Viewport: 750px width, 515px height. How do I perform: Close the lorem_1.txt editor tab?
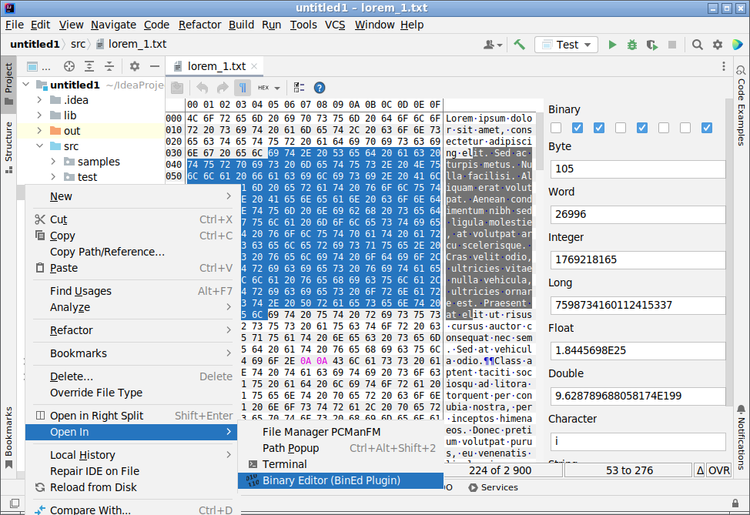[255, 66]
